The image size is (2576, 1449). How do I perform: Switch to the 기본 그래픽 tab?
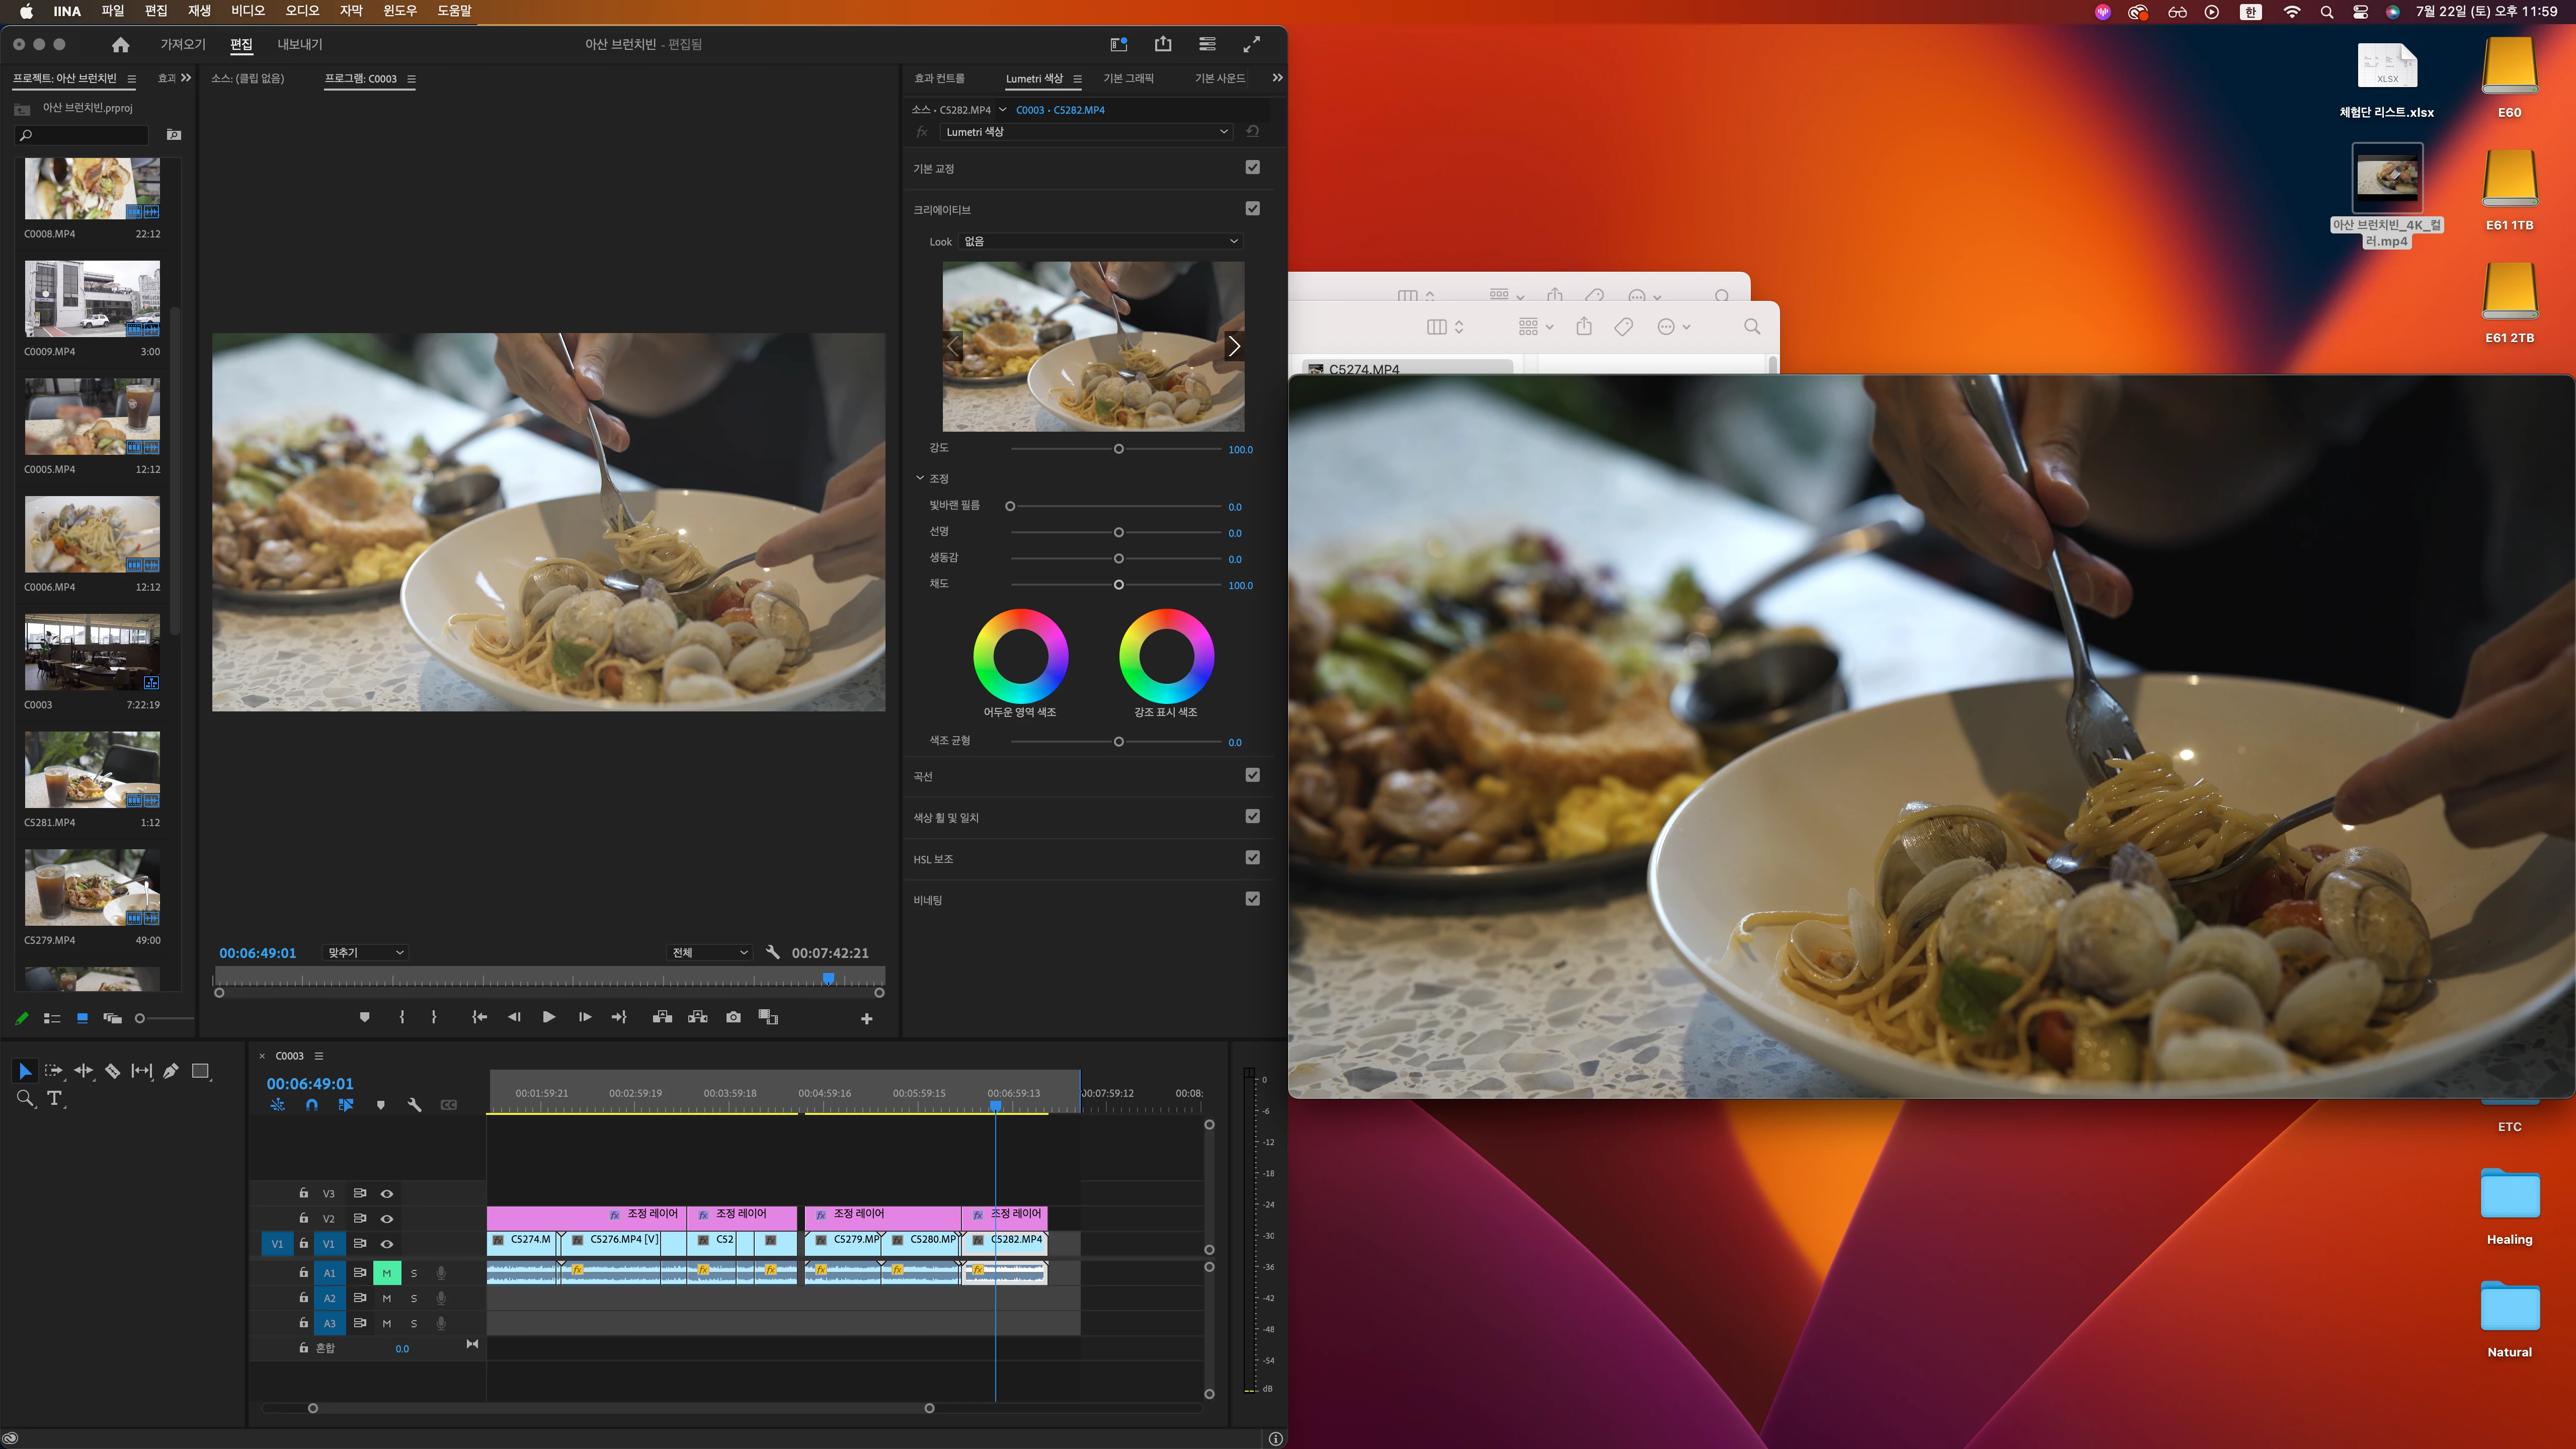click(1128, 78)
